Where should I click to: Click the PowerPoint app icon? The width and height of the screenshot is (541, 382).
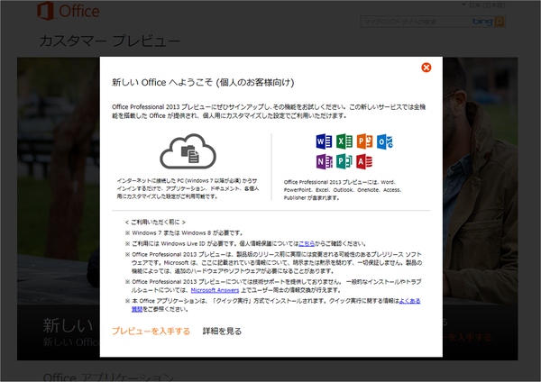coord(364,141)
